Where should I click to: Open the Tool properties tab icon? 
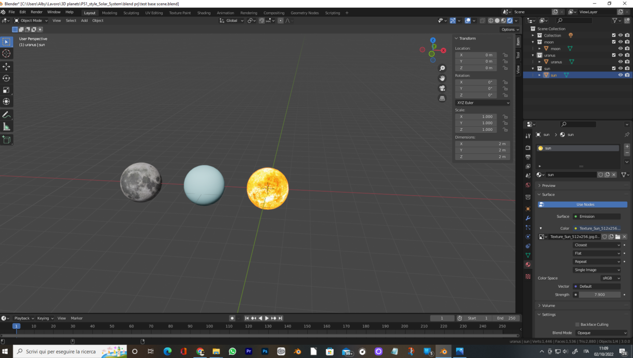(x=528, y=136)
